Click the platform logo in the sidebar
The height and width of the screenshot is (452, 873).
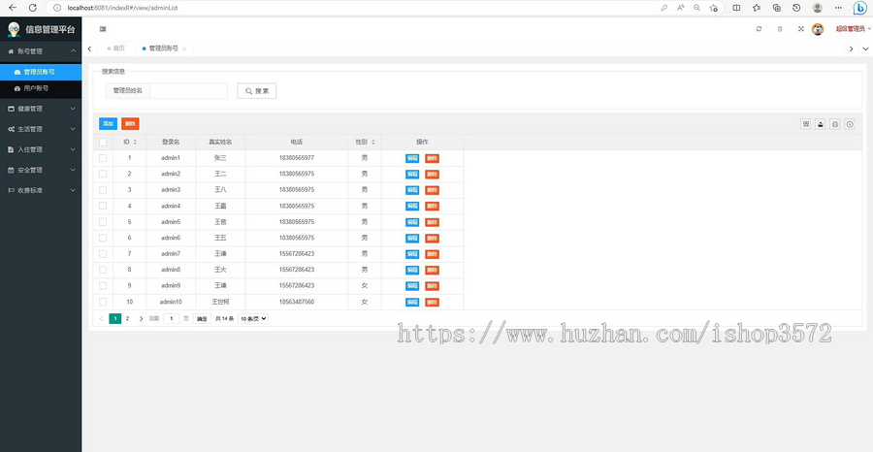click(x=14, y=29)
